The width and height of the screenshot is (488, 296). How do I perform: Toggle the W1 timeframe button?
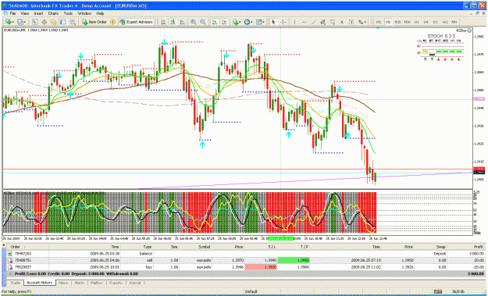(445, 22)
